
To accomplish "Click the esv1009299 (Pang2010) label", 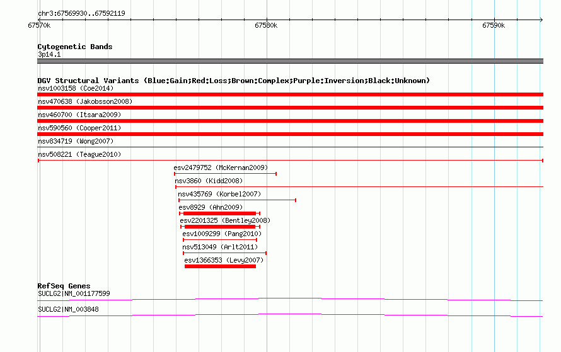I will click(222, 234).
